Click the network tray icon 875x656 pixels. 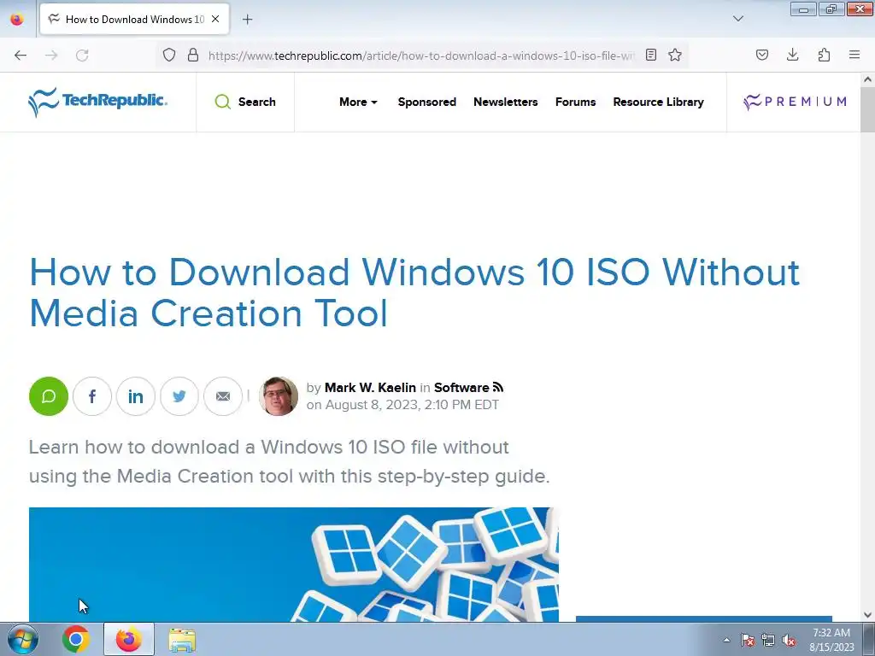point(768,640)
